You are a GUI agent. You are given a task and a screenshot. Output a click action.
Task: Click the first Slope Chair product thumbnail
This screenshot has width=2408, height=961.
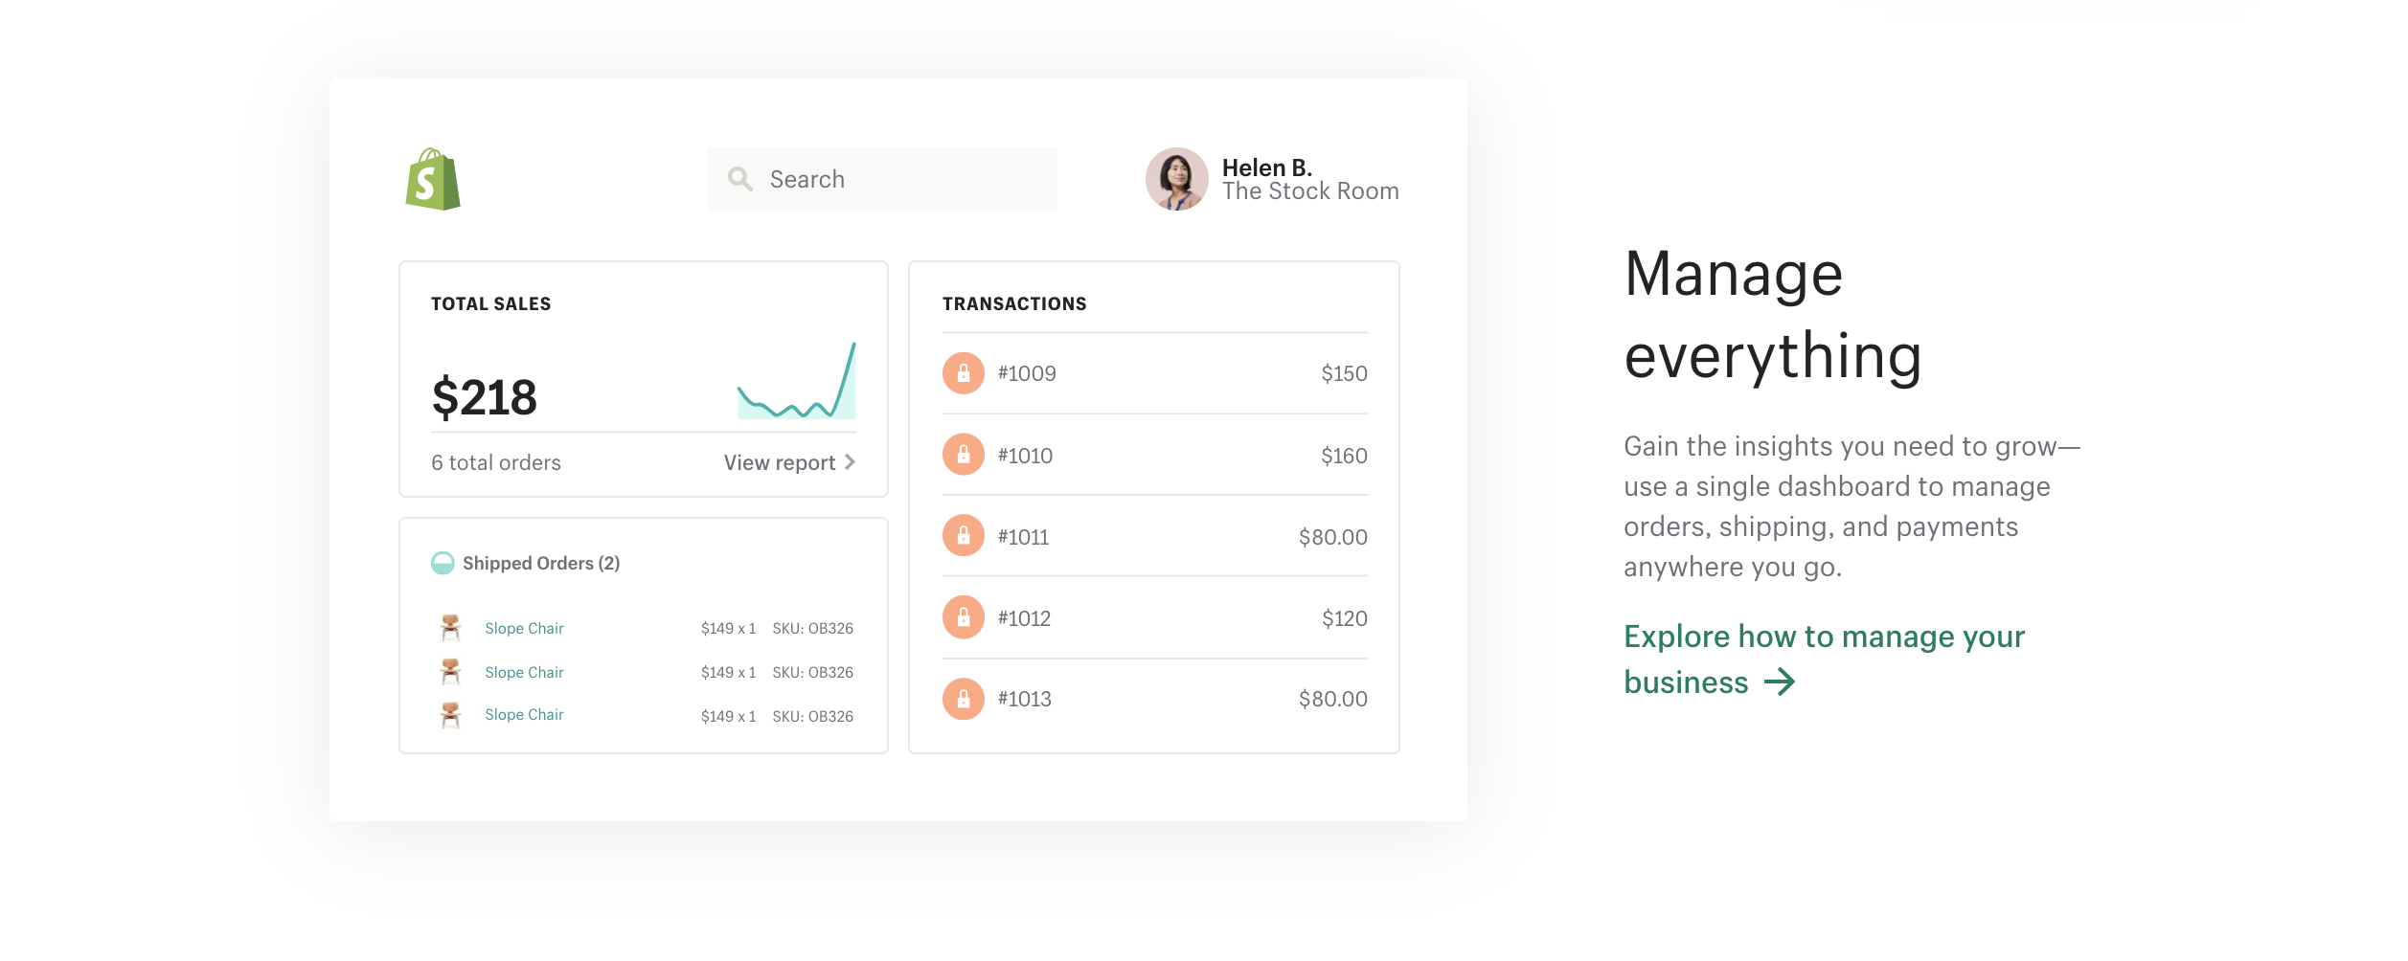point(450,628)
